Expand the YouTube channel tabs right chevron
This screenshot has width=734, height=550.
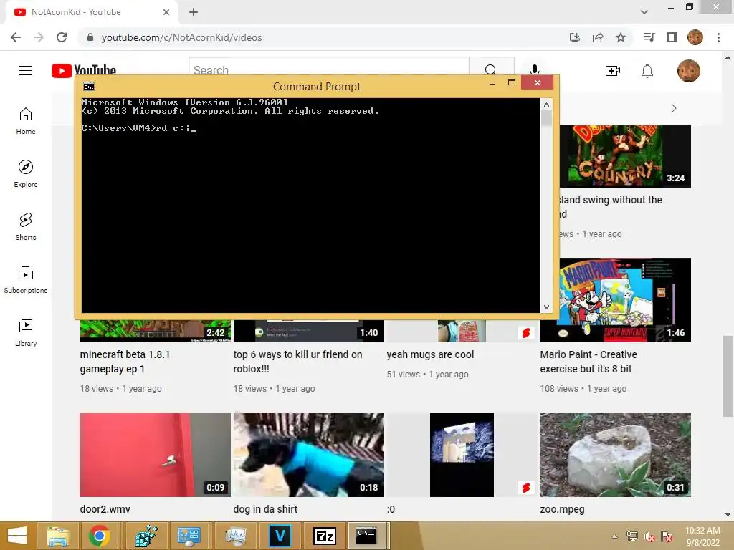(x=674, y=109)
